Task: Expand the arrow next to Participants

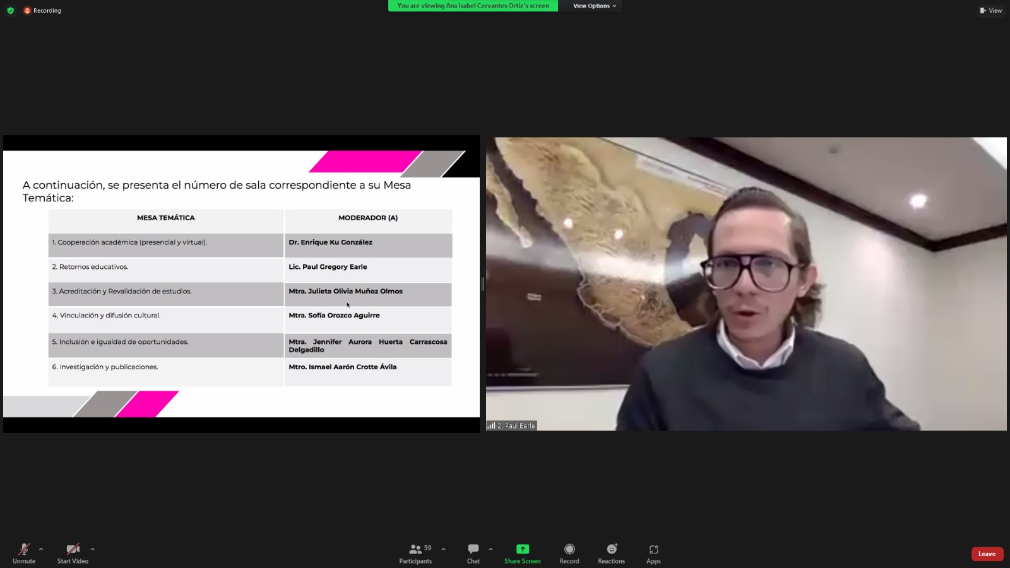Action: coord(443,549)
